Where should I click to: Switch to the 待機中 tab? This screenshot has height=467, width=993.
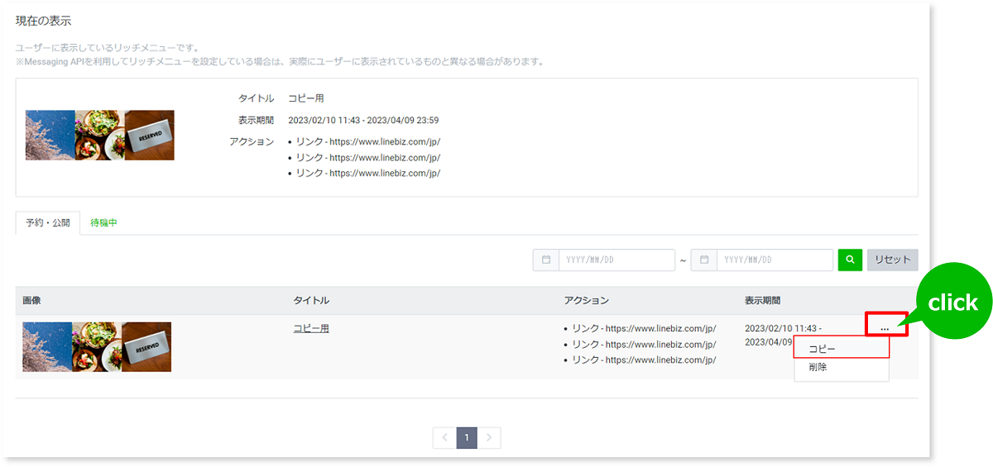[x=103, y=223]
